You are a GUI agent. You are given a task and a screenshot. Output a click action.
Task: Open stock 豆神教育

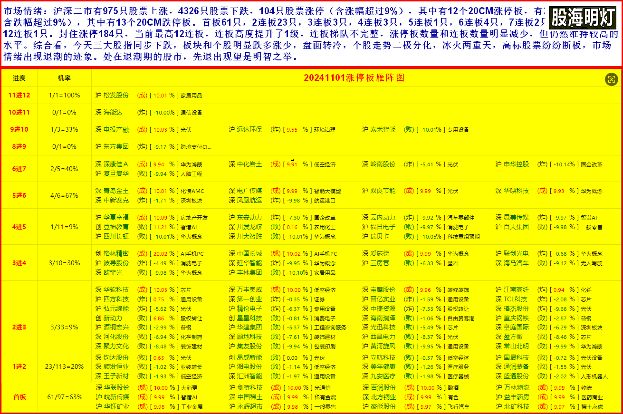[x=116, y=227]
